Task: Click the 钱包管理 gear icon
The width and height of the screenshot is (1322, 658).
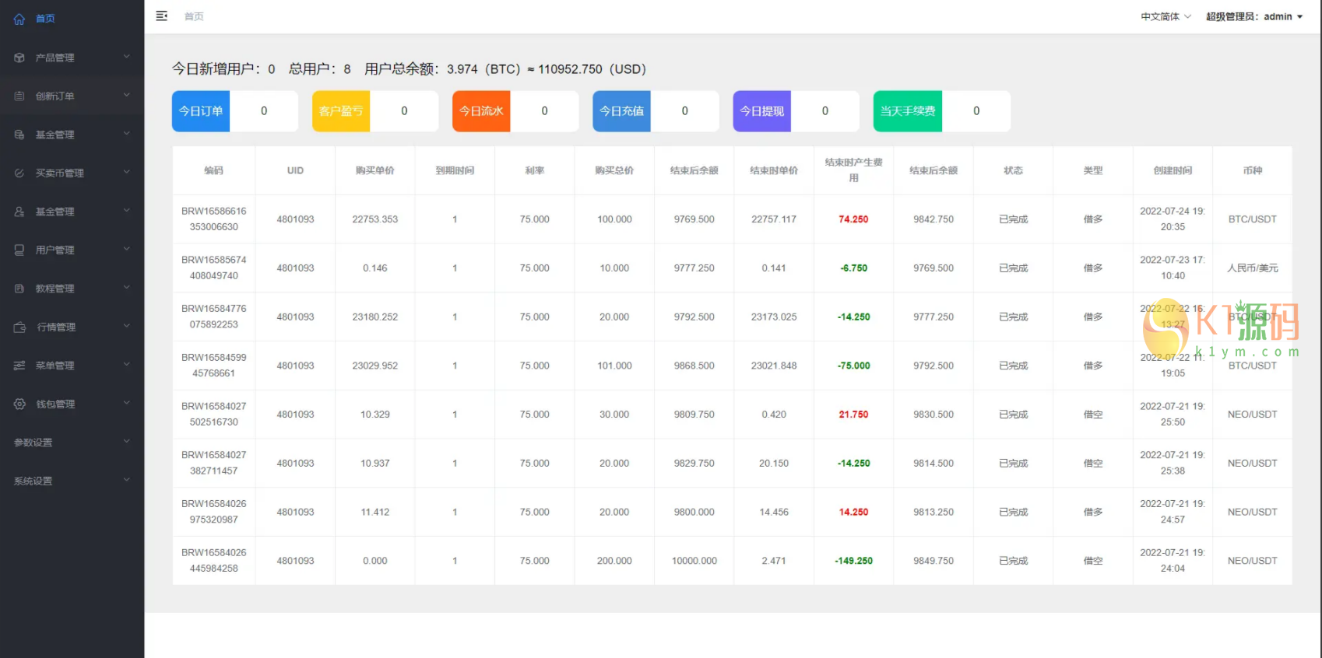Action: pos(20,404)
